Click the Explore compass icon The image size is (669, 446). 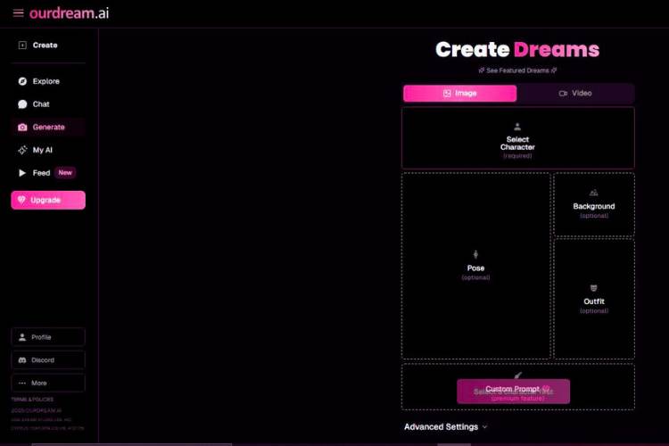(22, 81)
